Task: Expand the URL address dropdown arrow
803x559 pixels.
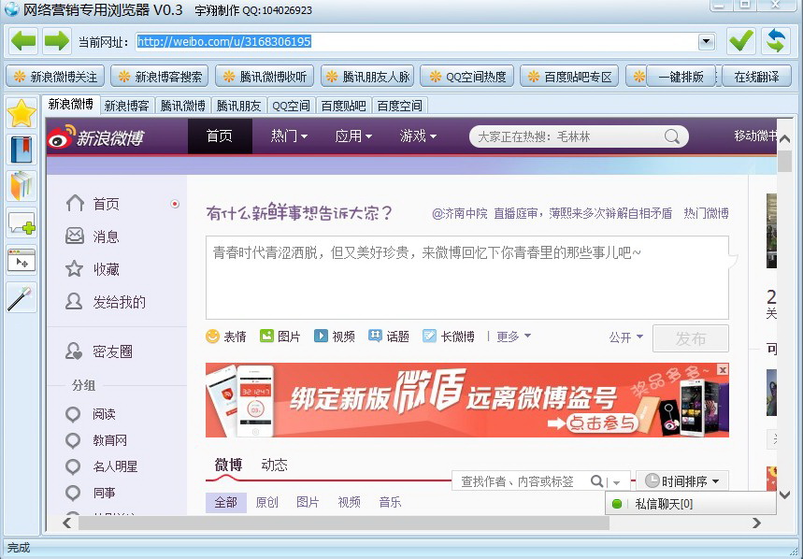Action: [707, 42]
